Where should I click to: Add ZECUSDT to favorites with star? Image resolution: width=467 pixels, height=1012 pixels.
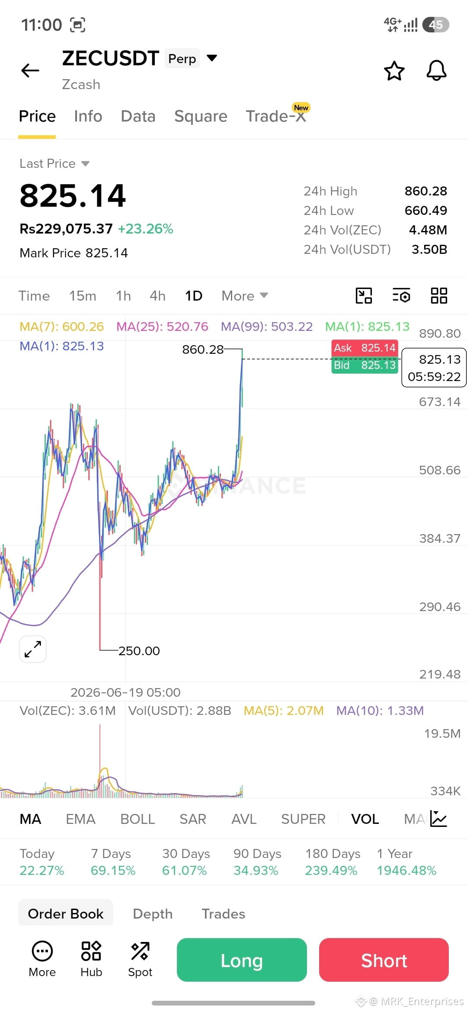tap(394, 70)
